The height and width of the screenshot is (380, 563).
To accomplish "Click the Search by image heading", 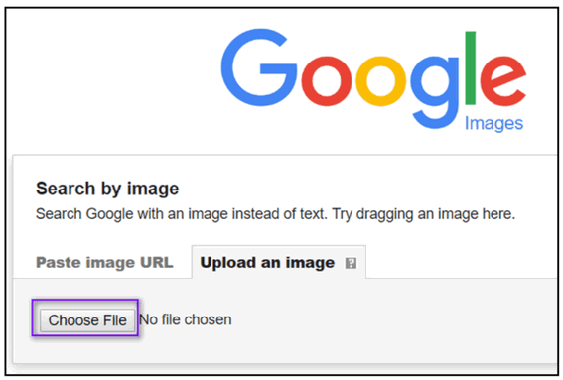I will pyautogui.click(x=107, y=189).
